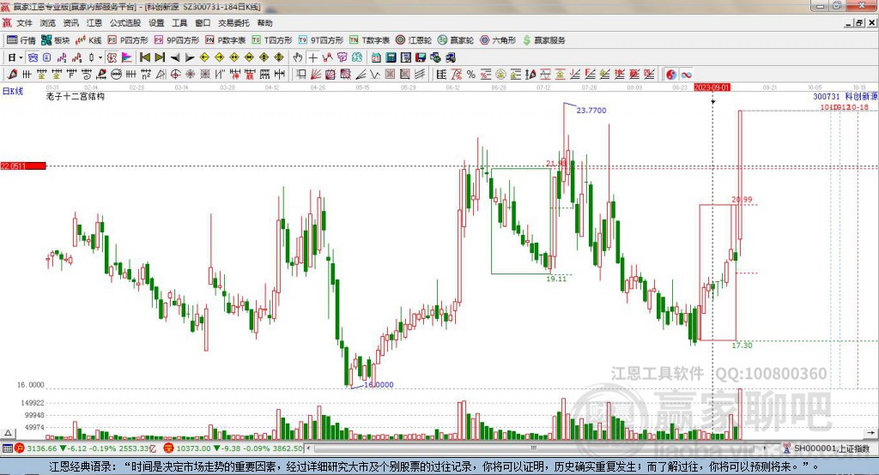Jump to first bar green arrow
The height and width of the screenshot is (475, 879).
144,57
